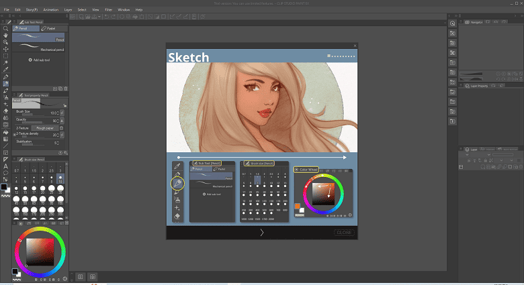Expand the Texture density plus option

click(x=14, y=135)
